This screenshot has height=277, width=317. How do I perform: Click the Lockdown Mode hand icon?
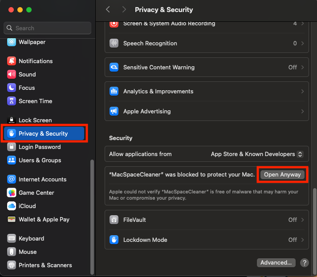tap(114, 240)
